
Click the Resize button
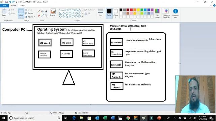(29, 13)
